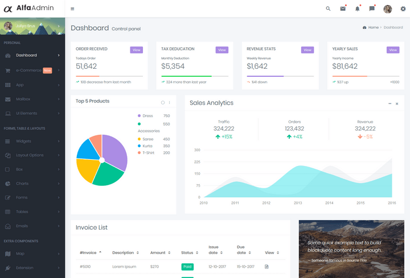Sort invoice table by Amount column
The image size is (410, 278).
[160, 252]
